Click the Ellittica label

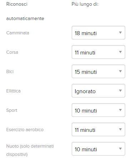click(13, 91)
